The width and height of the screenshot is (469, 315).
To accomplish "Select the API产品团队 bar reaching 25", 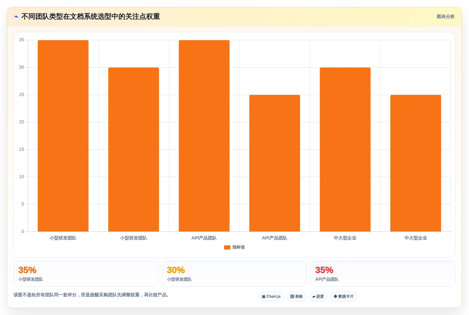I will click(275, 163).
